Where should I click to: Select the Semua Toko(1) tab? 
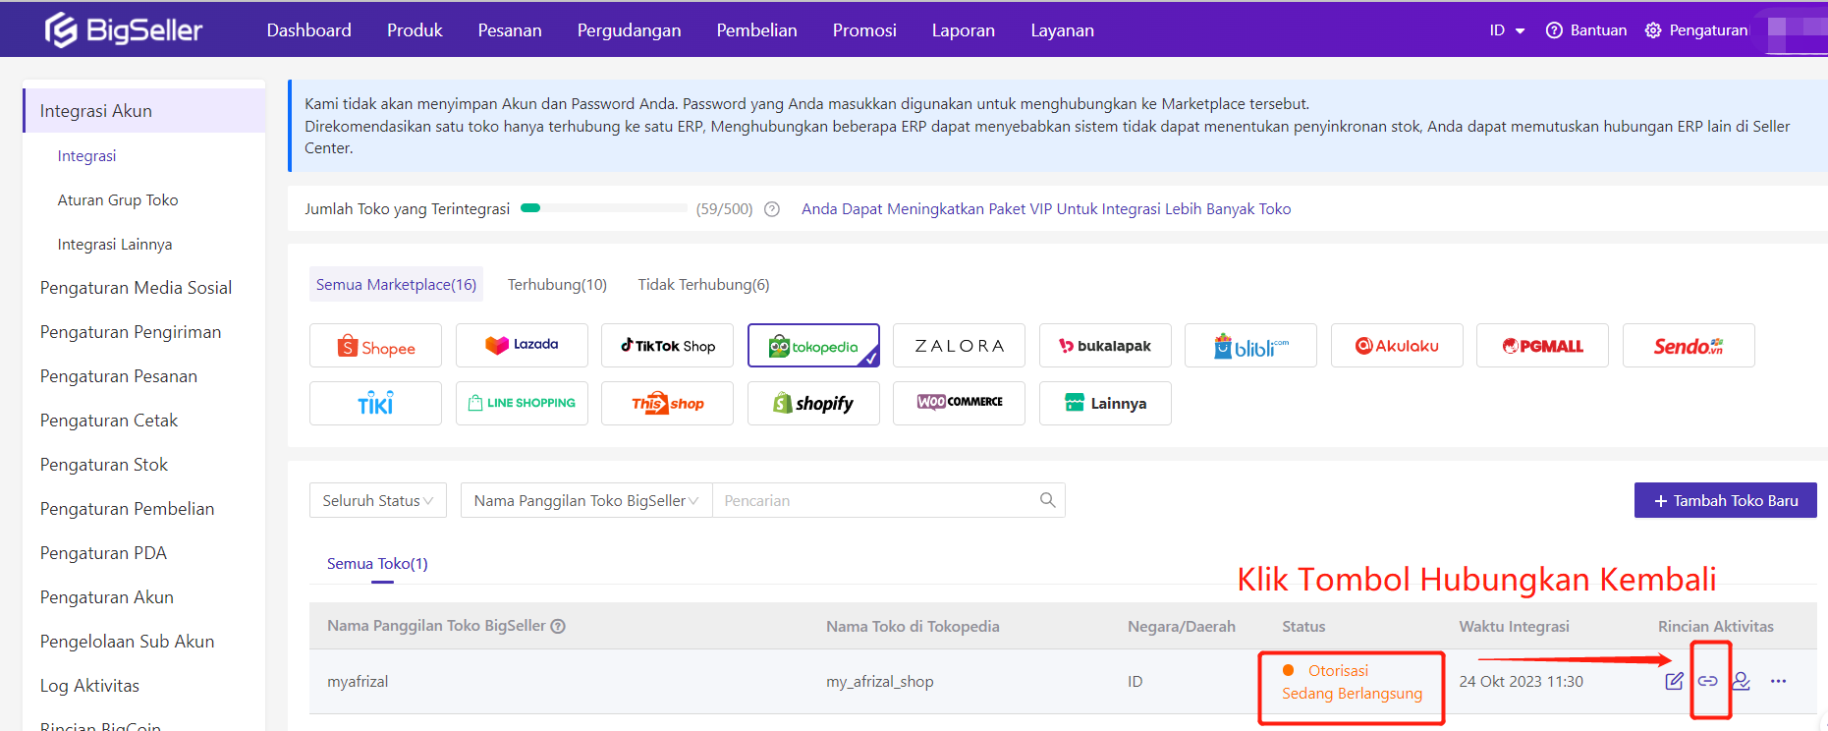click(x=377, y=564)
